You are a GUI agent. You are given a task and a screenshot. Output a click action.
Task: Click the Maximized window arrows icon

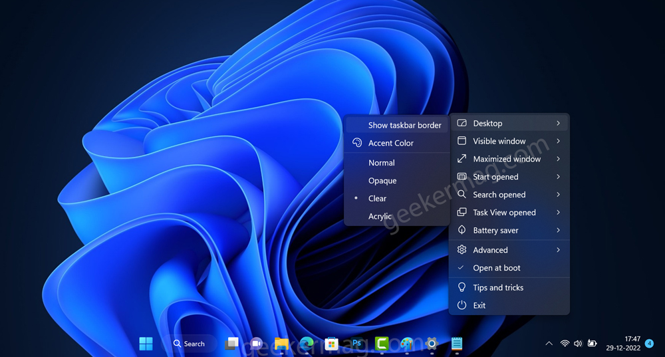pyautogui.click(x=462, y=159)
